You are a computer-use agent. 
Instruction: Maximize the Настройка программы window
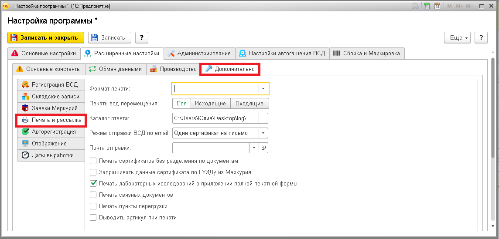[482, 6]
